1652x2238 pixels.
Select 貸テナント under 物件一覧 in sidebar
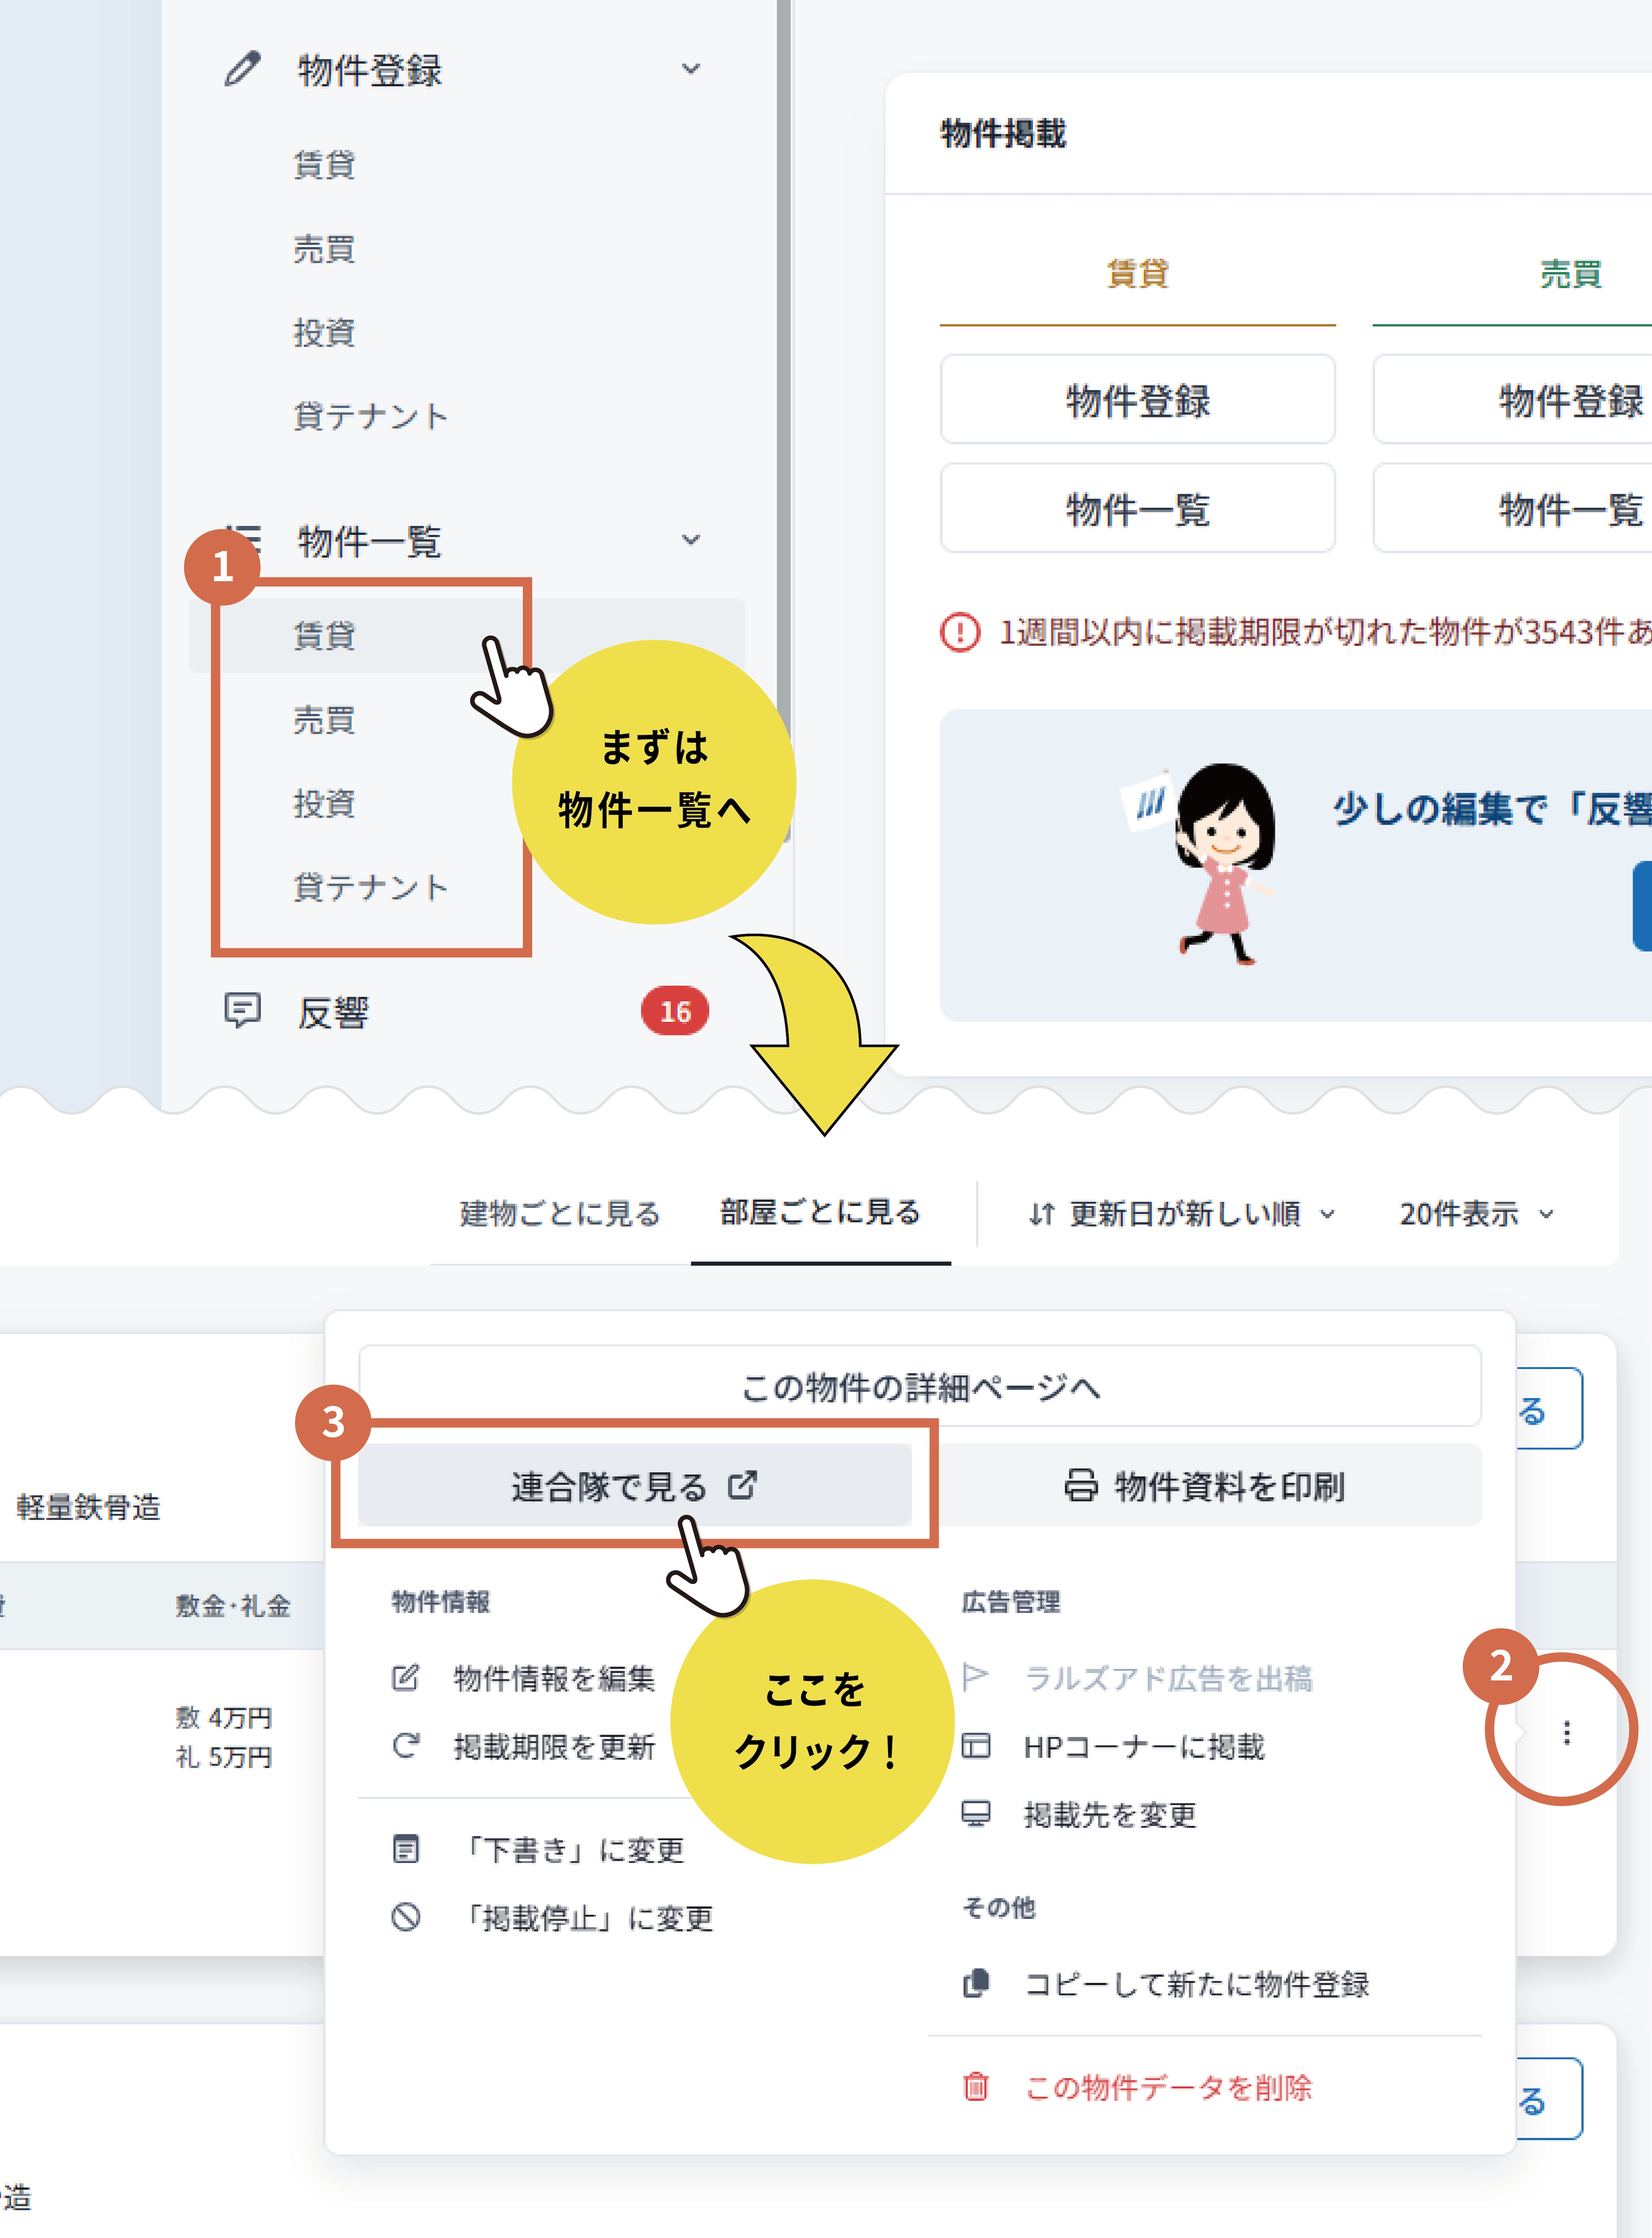[x=371, y=887]
